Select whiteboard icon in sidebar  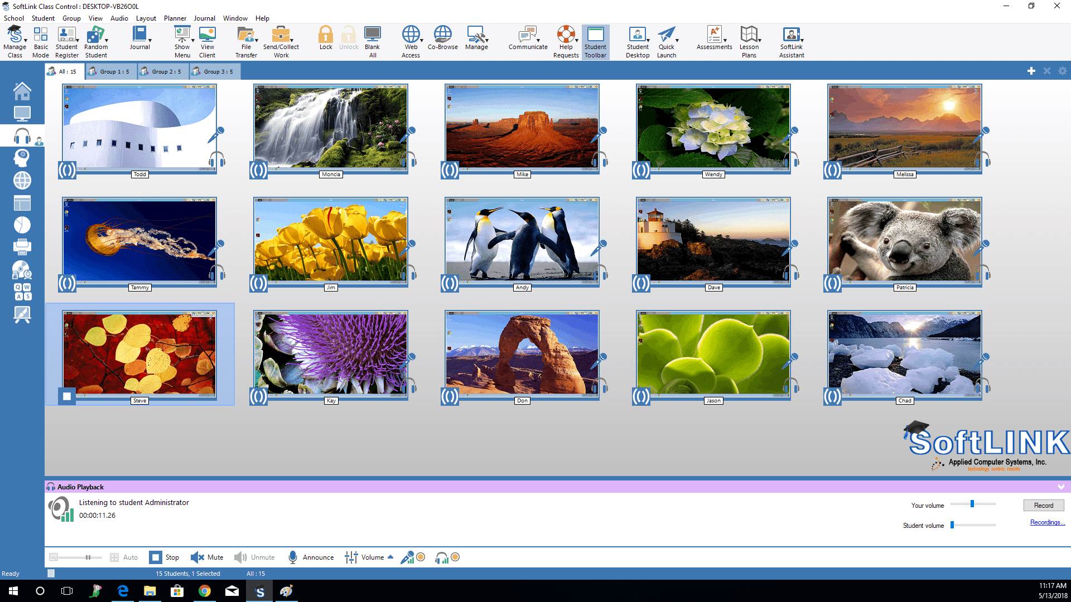click(x=22, y=314)
